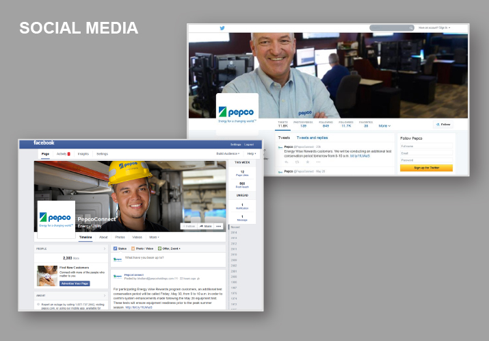Viewport: 489px width, 341px height.
Task: Select the Page tab on Facebook
Action: [x=45, y=154]
